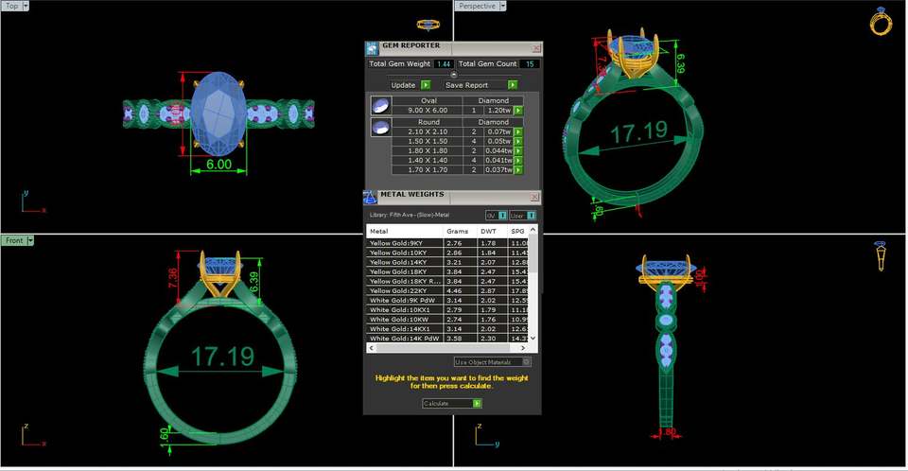
Task: Click the Front viewport label
Action: coord(14,240)
